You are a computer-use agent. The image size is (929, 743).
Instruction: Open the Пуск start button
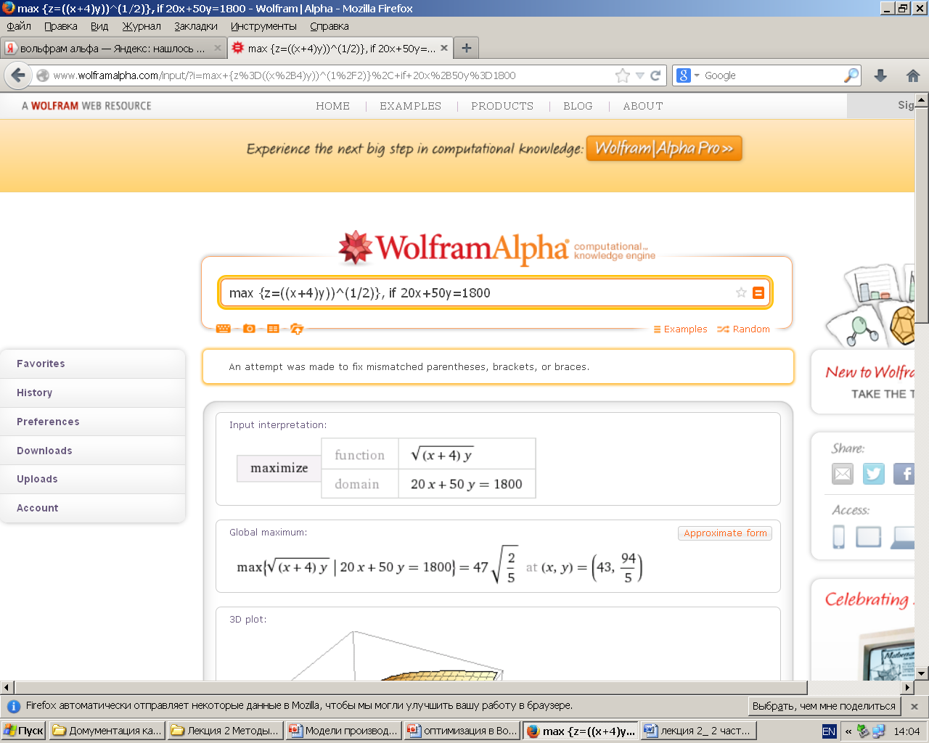point(24,731)
